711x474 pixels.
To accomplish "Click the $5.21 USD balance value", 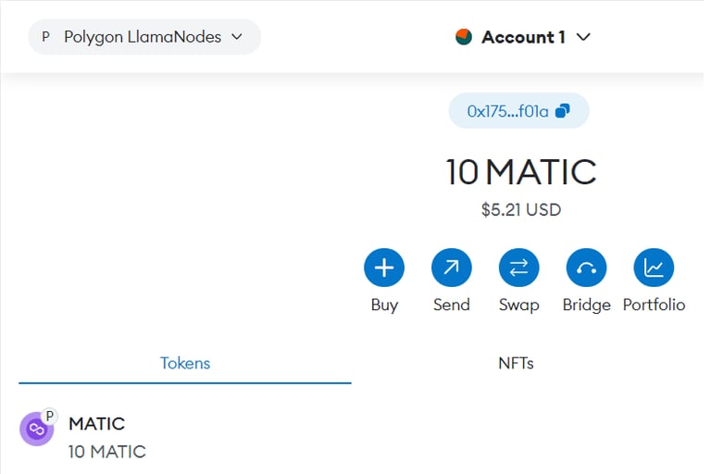I will [521, 209].
